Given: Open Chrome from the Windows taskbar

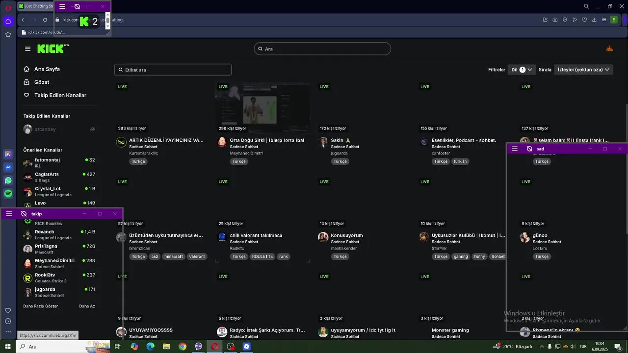Looking at the screenshot, I should click(183, 347).
